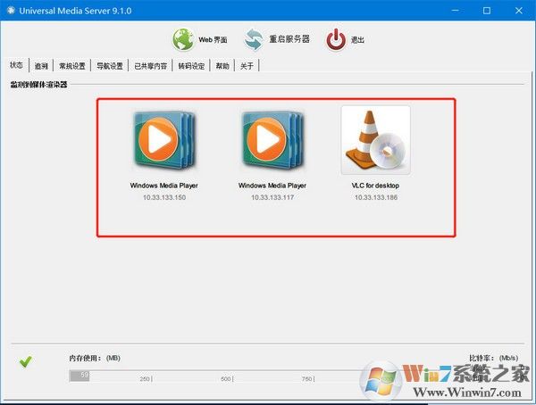Minimize the Universal Media Server window
Viewport: 536px width, 405px height.
click(455, 11)
